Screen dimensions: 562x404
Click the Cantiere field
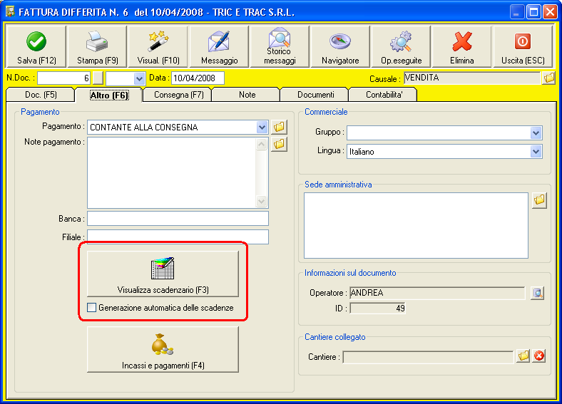(x=428, y=357)
